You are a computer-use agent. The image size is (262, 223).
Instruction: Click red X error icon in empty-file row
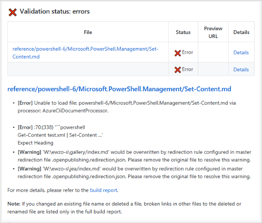point(178,70)
